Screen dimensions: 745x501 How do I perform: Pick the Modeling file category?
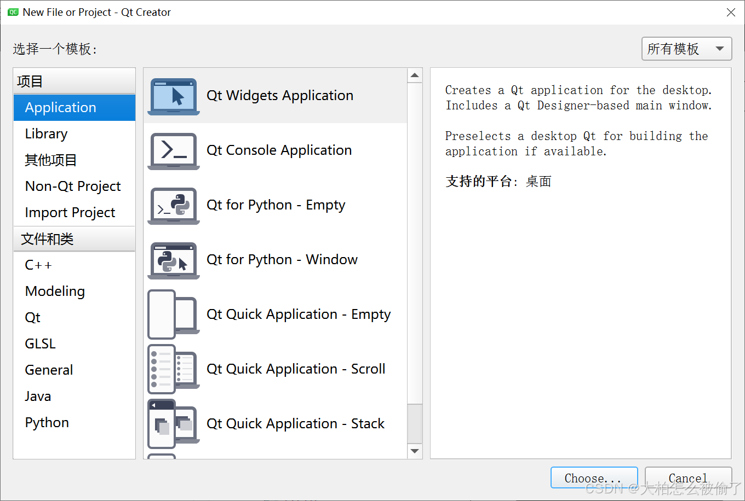pyautogui.click(x=55, y=292)
